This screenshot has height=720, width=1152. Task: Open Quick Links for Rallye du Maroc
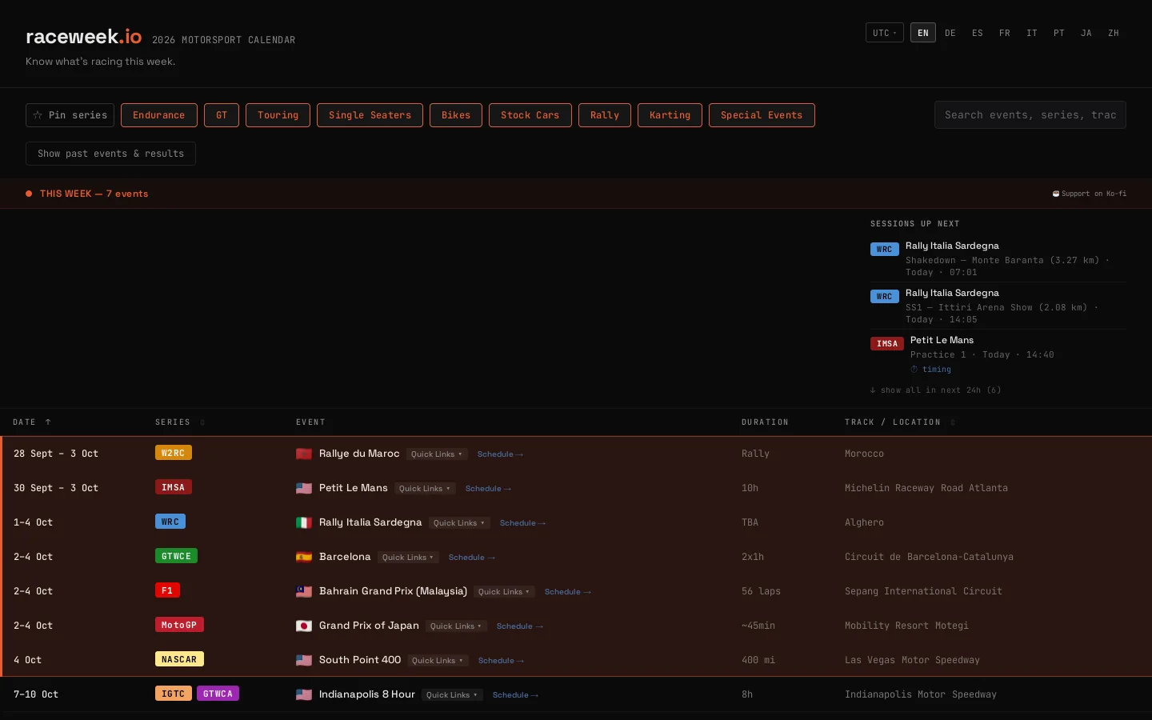tap(437, 454)
